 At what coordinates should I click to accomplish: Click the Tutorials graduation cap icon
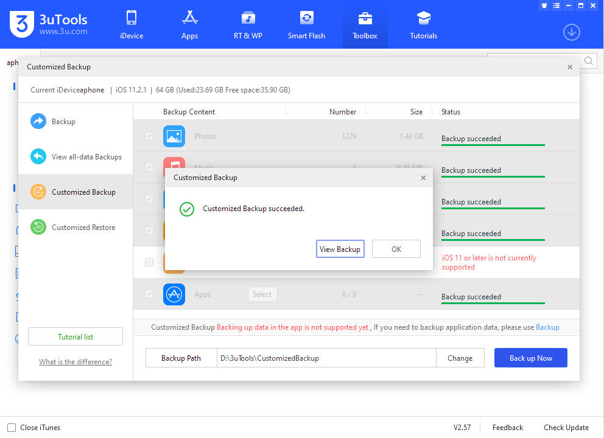(423, 18)
